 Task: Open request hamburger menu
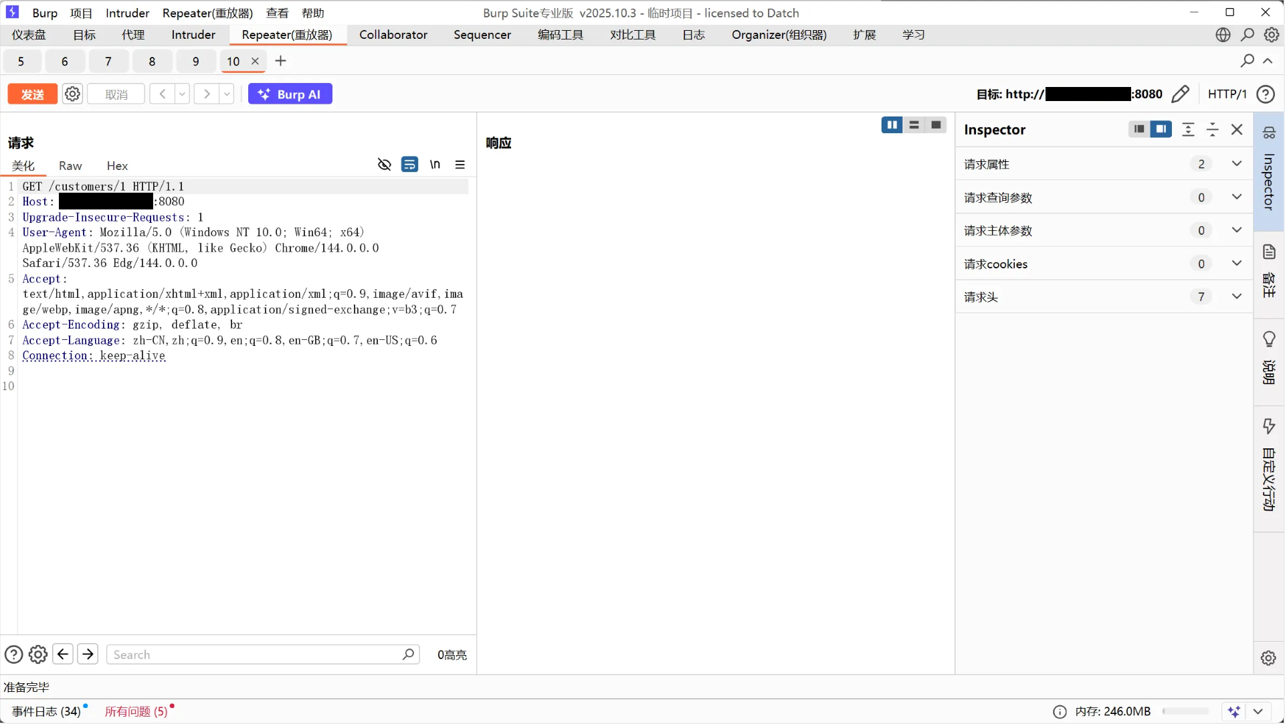click(460, 165)
